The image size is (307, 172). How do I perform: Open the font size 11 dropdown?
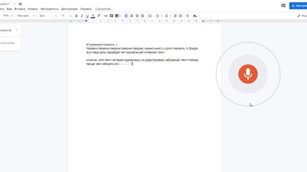click(x=66, y=16)
